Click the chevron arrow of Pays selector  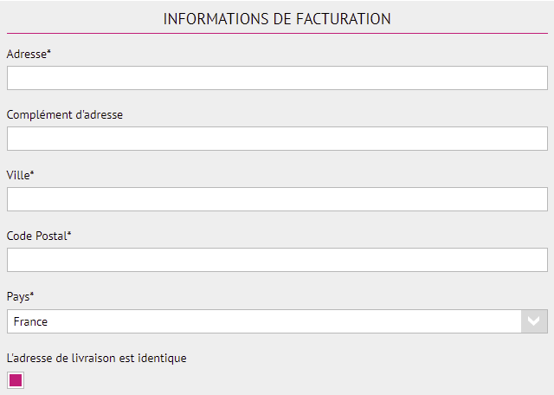(534, 321)
